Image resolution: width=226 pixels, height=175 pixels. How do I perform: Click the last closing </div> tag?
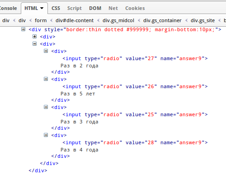point(38,170)
